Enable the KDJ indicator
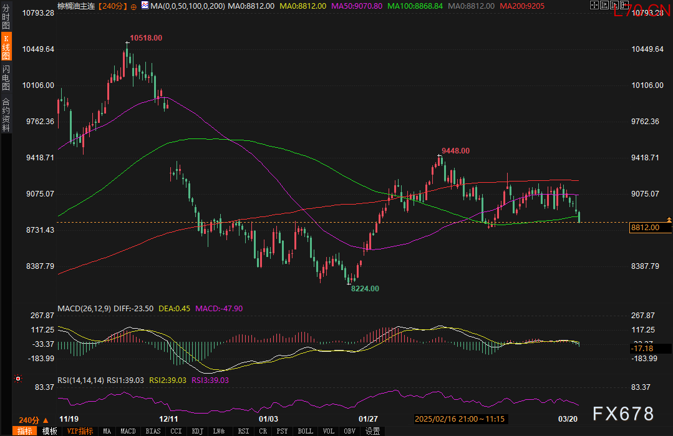The width and height of the screenshot is (673, 436). coord(198,431)
